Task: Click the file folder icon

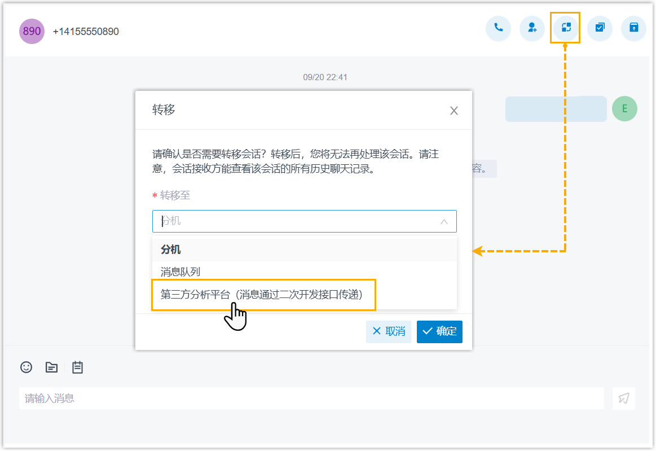Action: click(x=51, y=367)
